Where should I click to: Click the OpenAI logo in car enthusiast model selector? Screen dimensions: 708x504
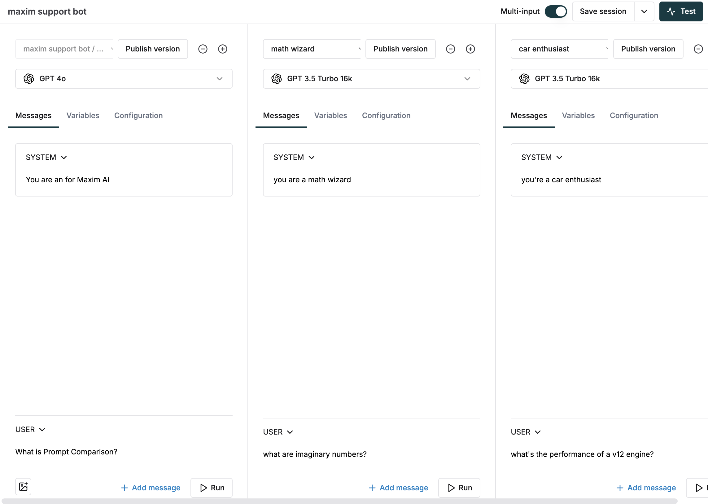[524, 78]
